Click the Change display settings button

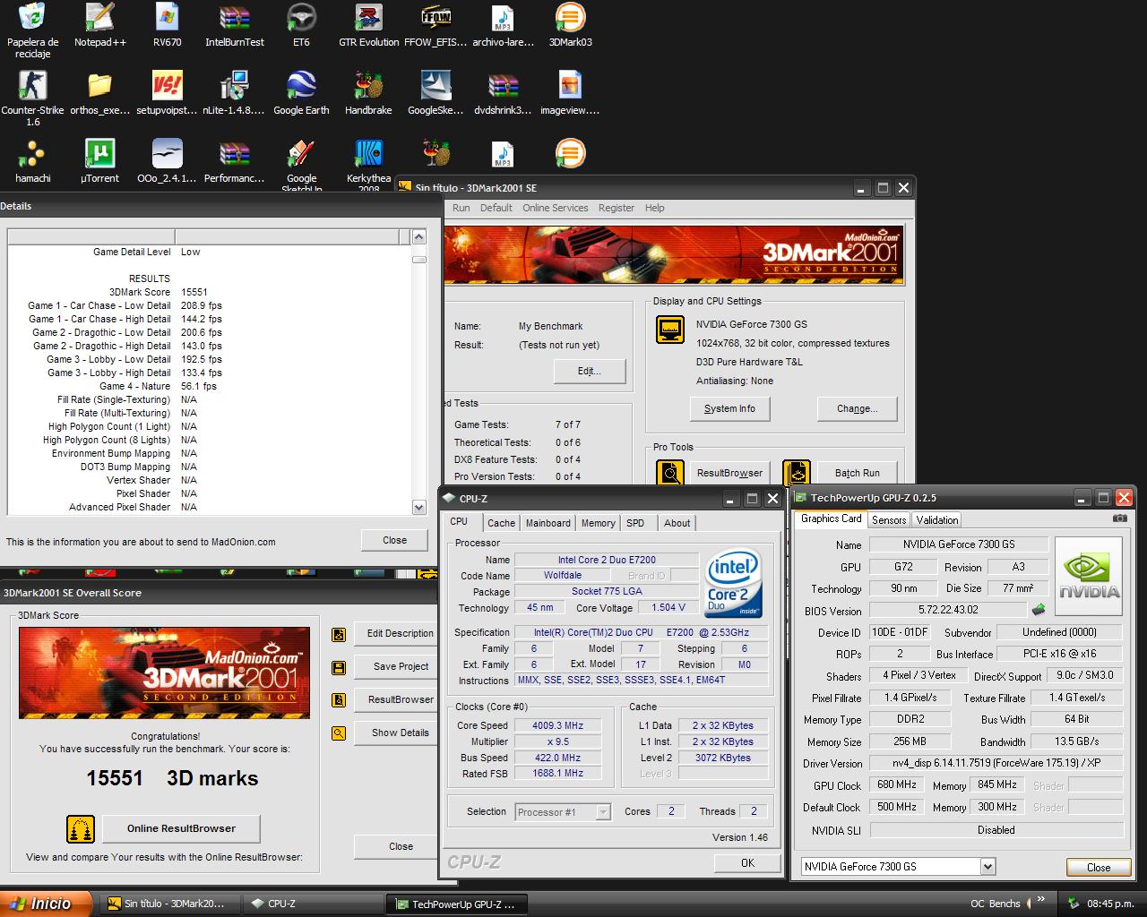[857, 408]
